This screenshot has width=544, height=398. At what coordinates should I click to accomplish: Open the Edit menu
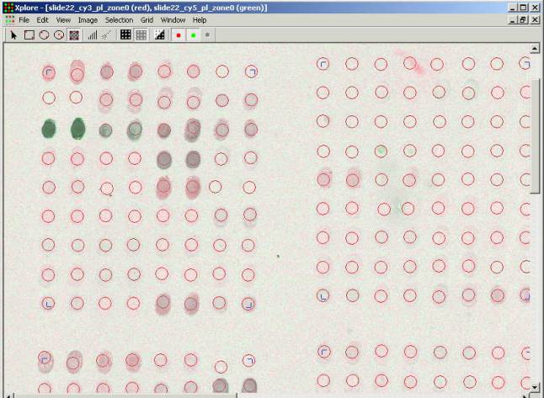click(x=42, y=20)
